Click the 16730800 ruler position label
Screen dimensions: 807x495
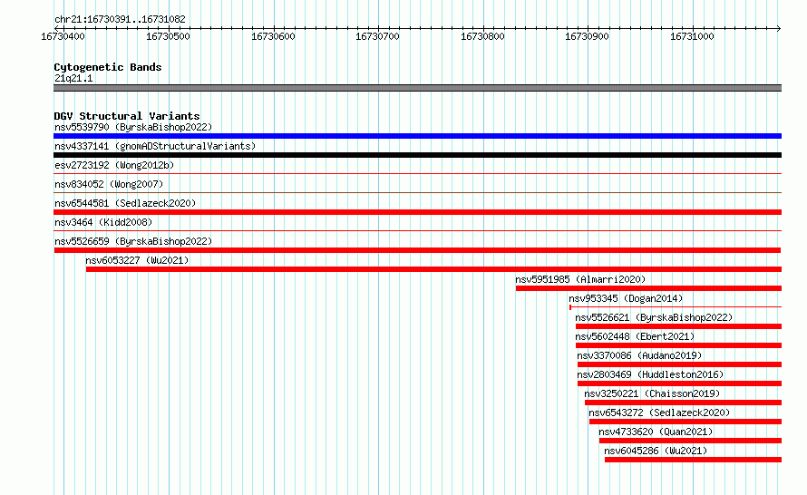pos(482,36)
